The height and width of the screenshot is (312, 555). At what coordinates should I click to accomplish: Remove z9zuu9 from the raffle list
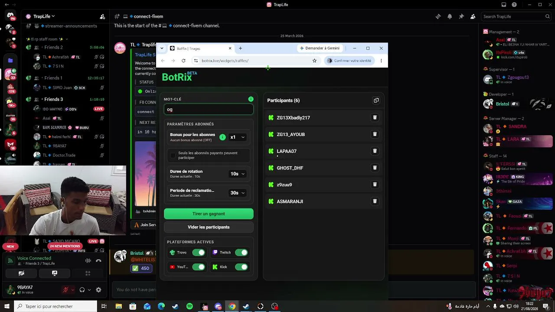tap(375, 185)
